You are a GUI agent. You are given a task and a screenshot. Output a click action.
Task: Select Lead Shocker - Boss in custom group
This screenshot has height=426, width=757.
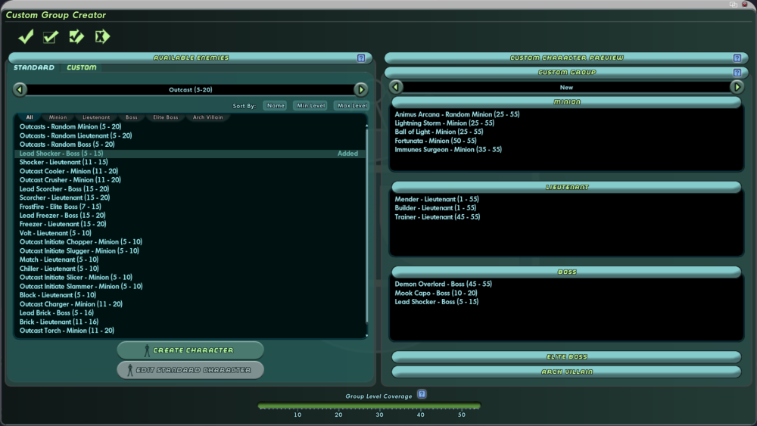point(437,302)
